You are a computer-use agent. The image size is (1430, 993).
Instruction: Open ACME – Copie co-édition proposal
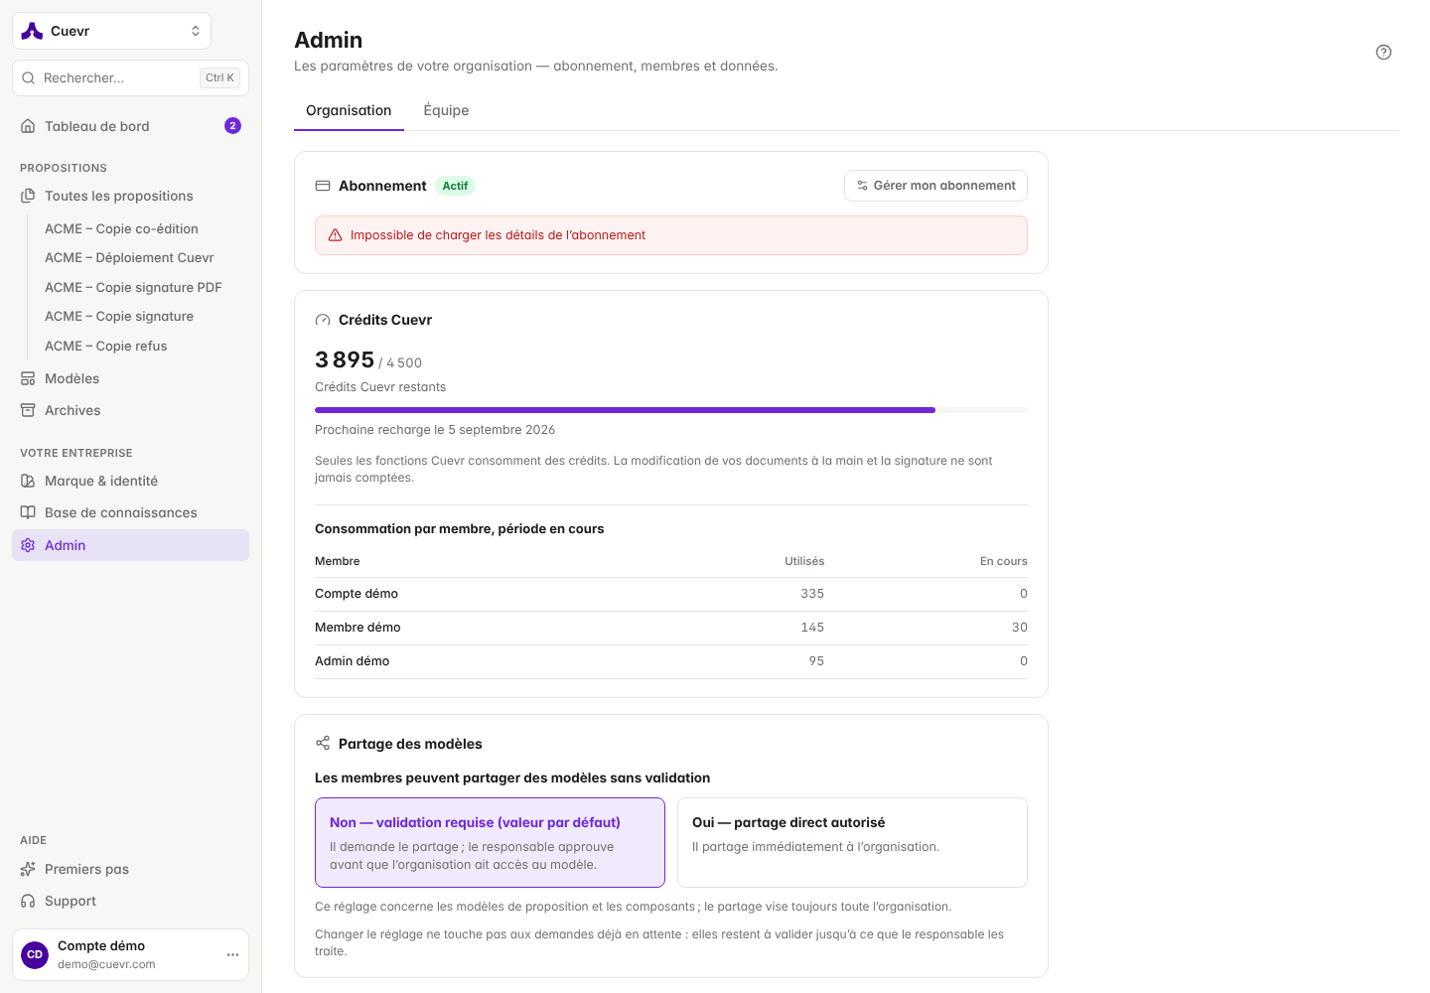click(x=121, y=228)
